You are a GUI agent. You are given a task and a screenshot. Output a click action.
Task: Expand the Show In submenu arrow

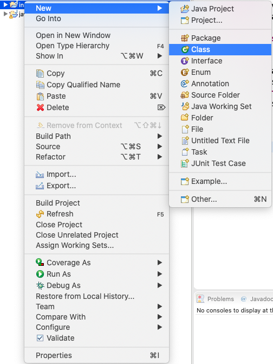click(160, 56)
